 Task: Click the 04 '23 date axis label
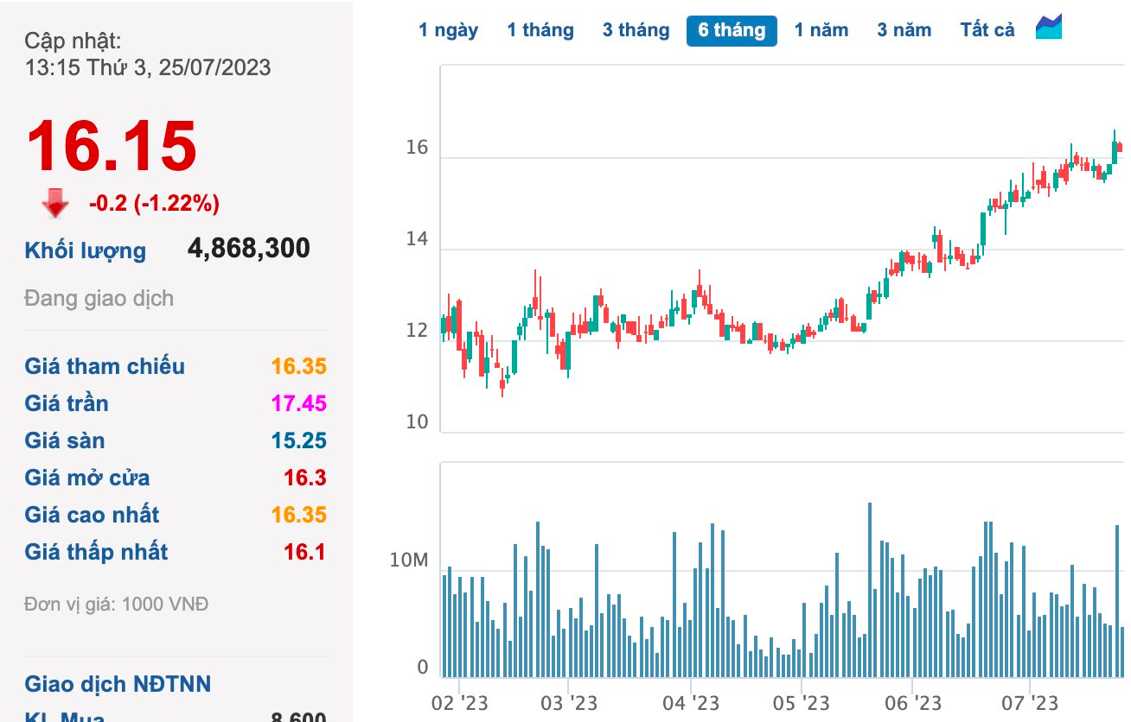point(691,703)
